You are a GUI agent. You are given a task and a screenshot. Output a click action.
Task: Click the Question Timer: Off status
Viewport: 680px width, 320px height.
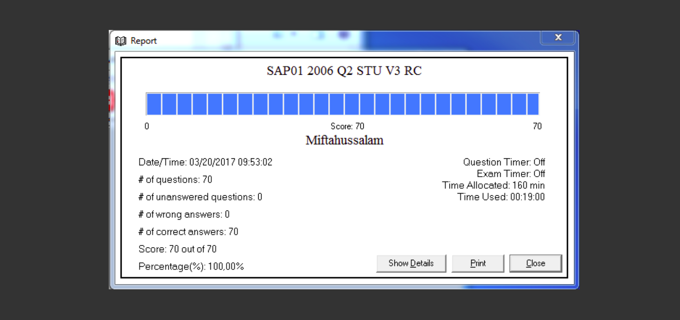click(504, 162)
